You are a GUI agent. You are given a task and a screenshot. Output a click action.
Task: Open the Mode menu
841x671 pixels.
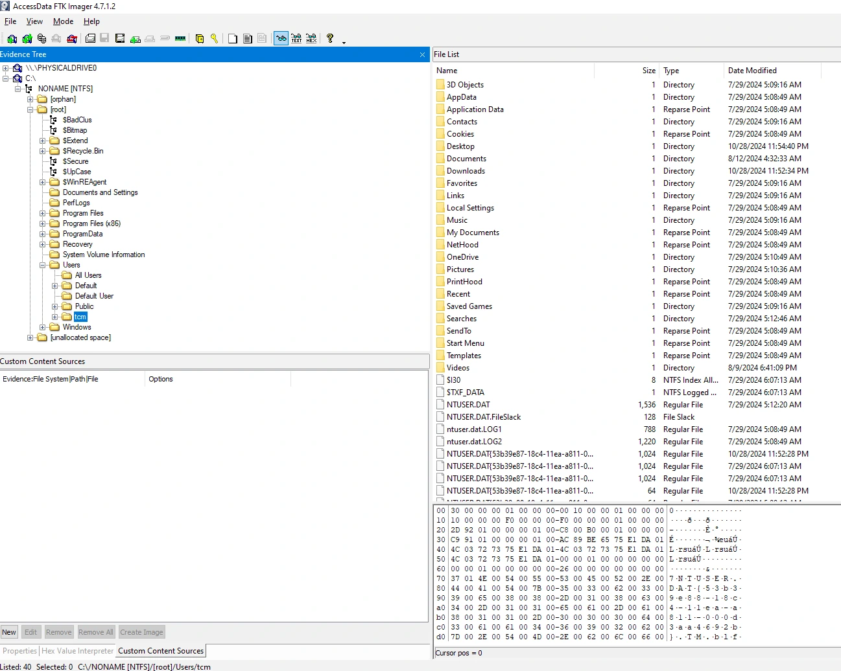pyautogui.click(x=63, y=21)
